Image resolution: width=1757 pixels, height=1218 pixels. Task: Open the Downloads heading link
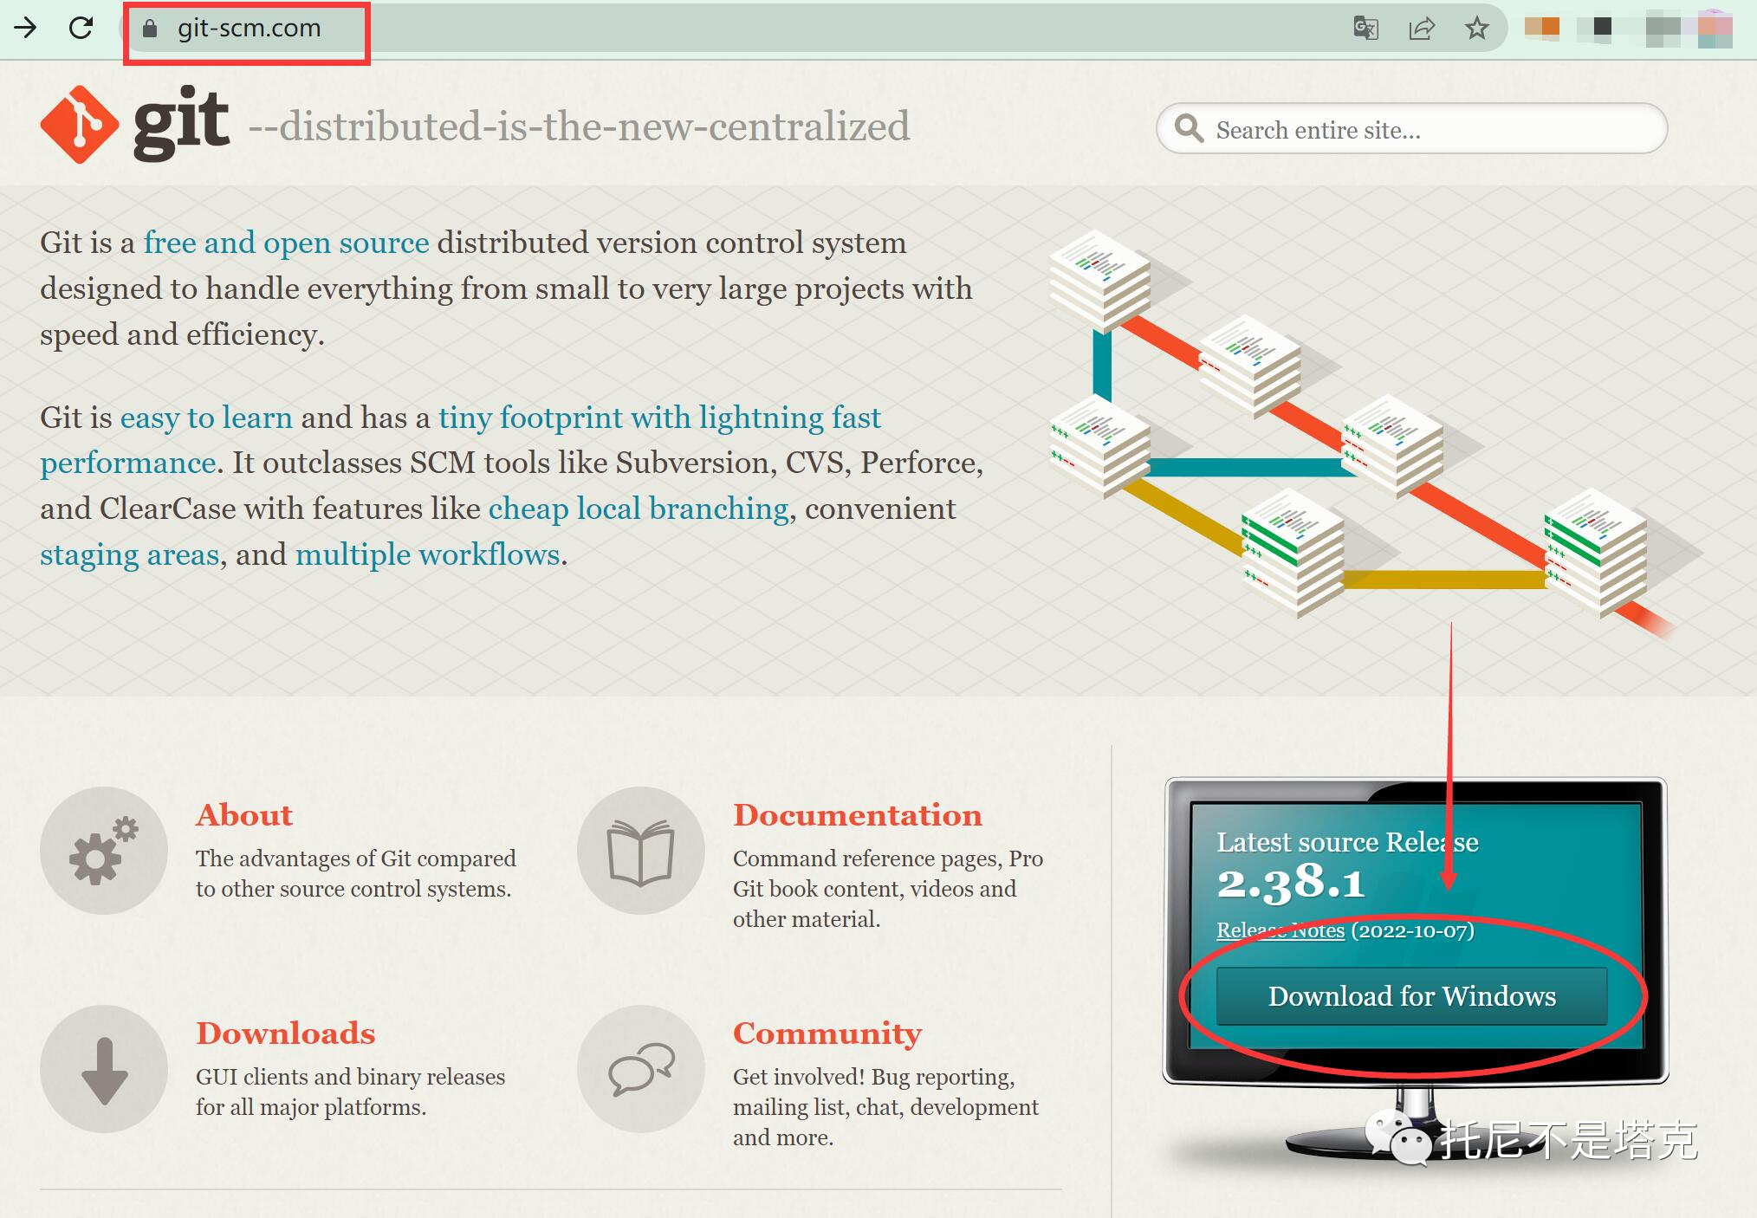pyautogui.click(x=285, y=1033)
